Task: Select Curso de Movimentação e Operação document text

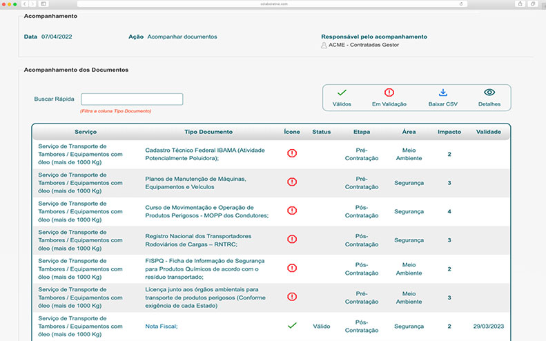Action: pyautogui.click(x=207, y=211)
